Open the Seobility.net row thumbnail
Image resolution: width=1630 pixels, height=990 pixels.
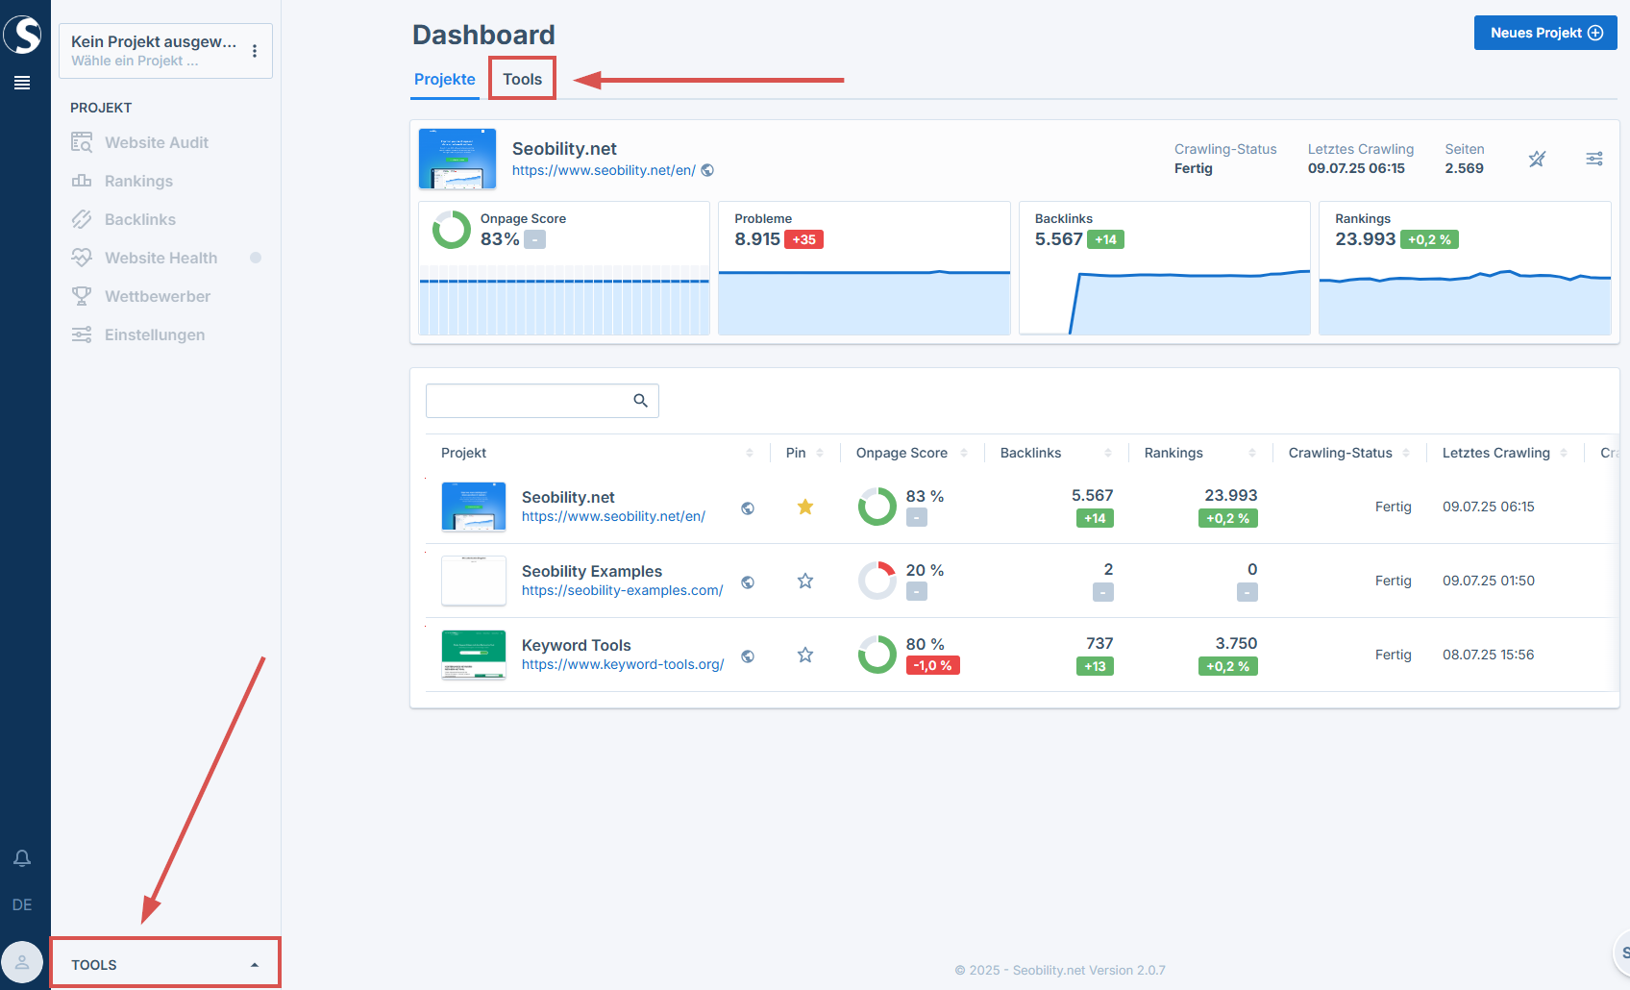point(474,507)
